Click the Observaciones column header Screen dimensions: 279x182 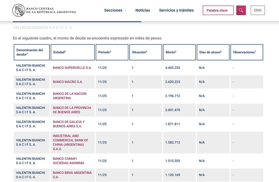[247, 52]
